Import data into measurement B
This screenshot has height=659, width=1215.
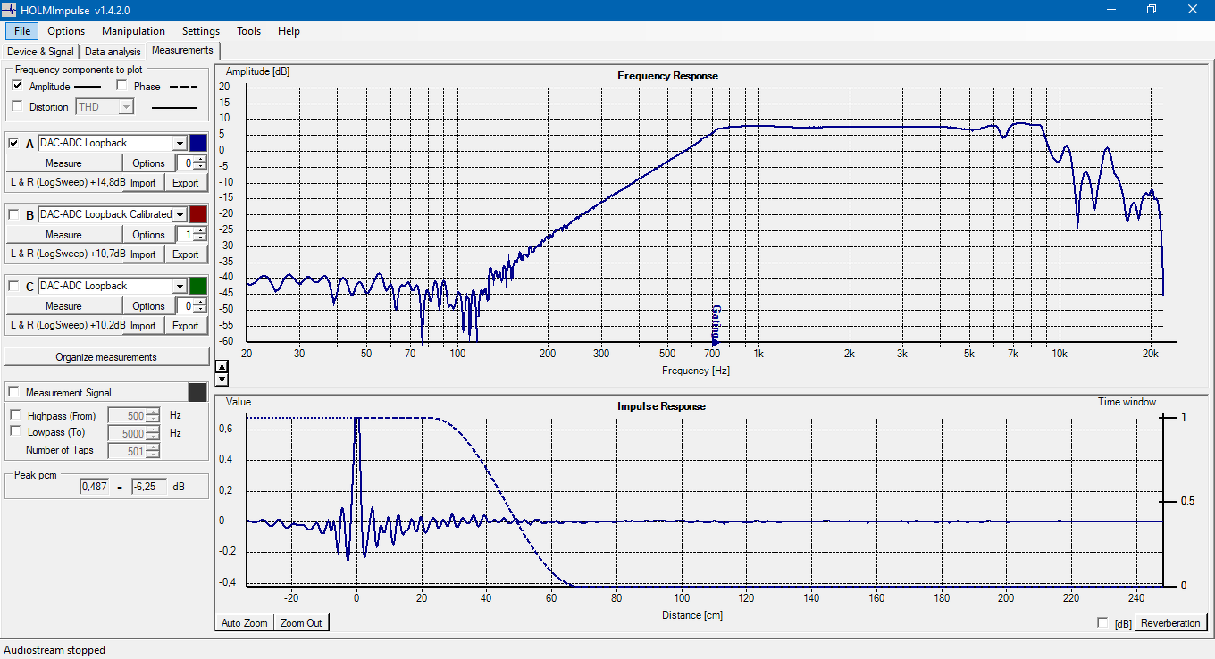(x=143, y=254)
